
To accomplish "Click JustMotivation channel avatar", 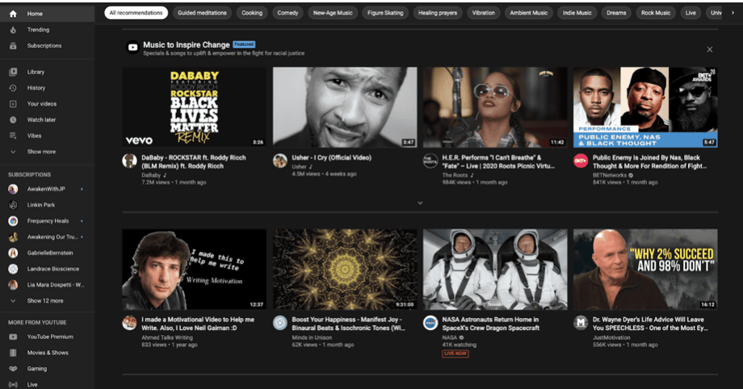I will tap(581, 323).
